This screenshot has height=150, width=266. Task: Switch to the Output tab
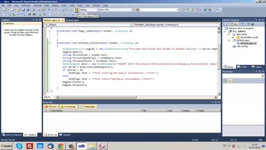[65, 135]
